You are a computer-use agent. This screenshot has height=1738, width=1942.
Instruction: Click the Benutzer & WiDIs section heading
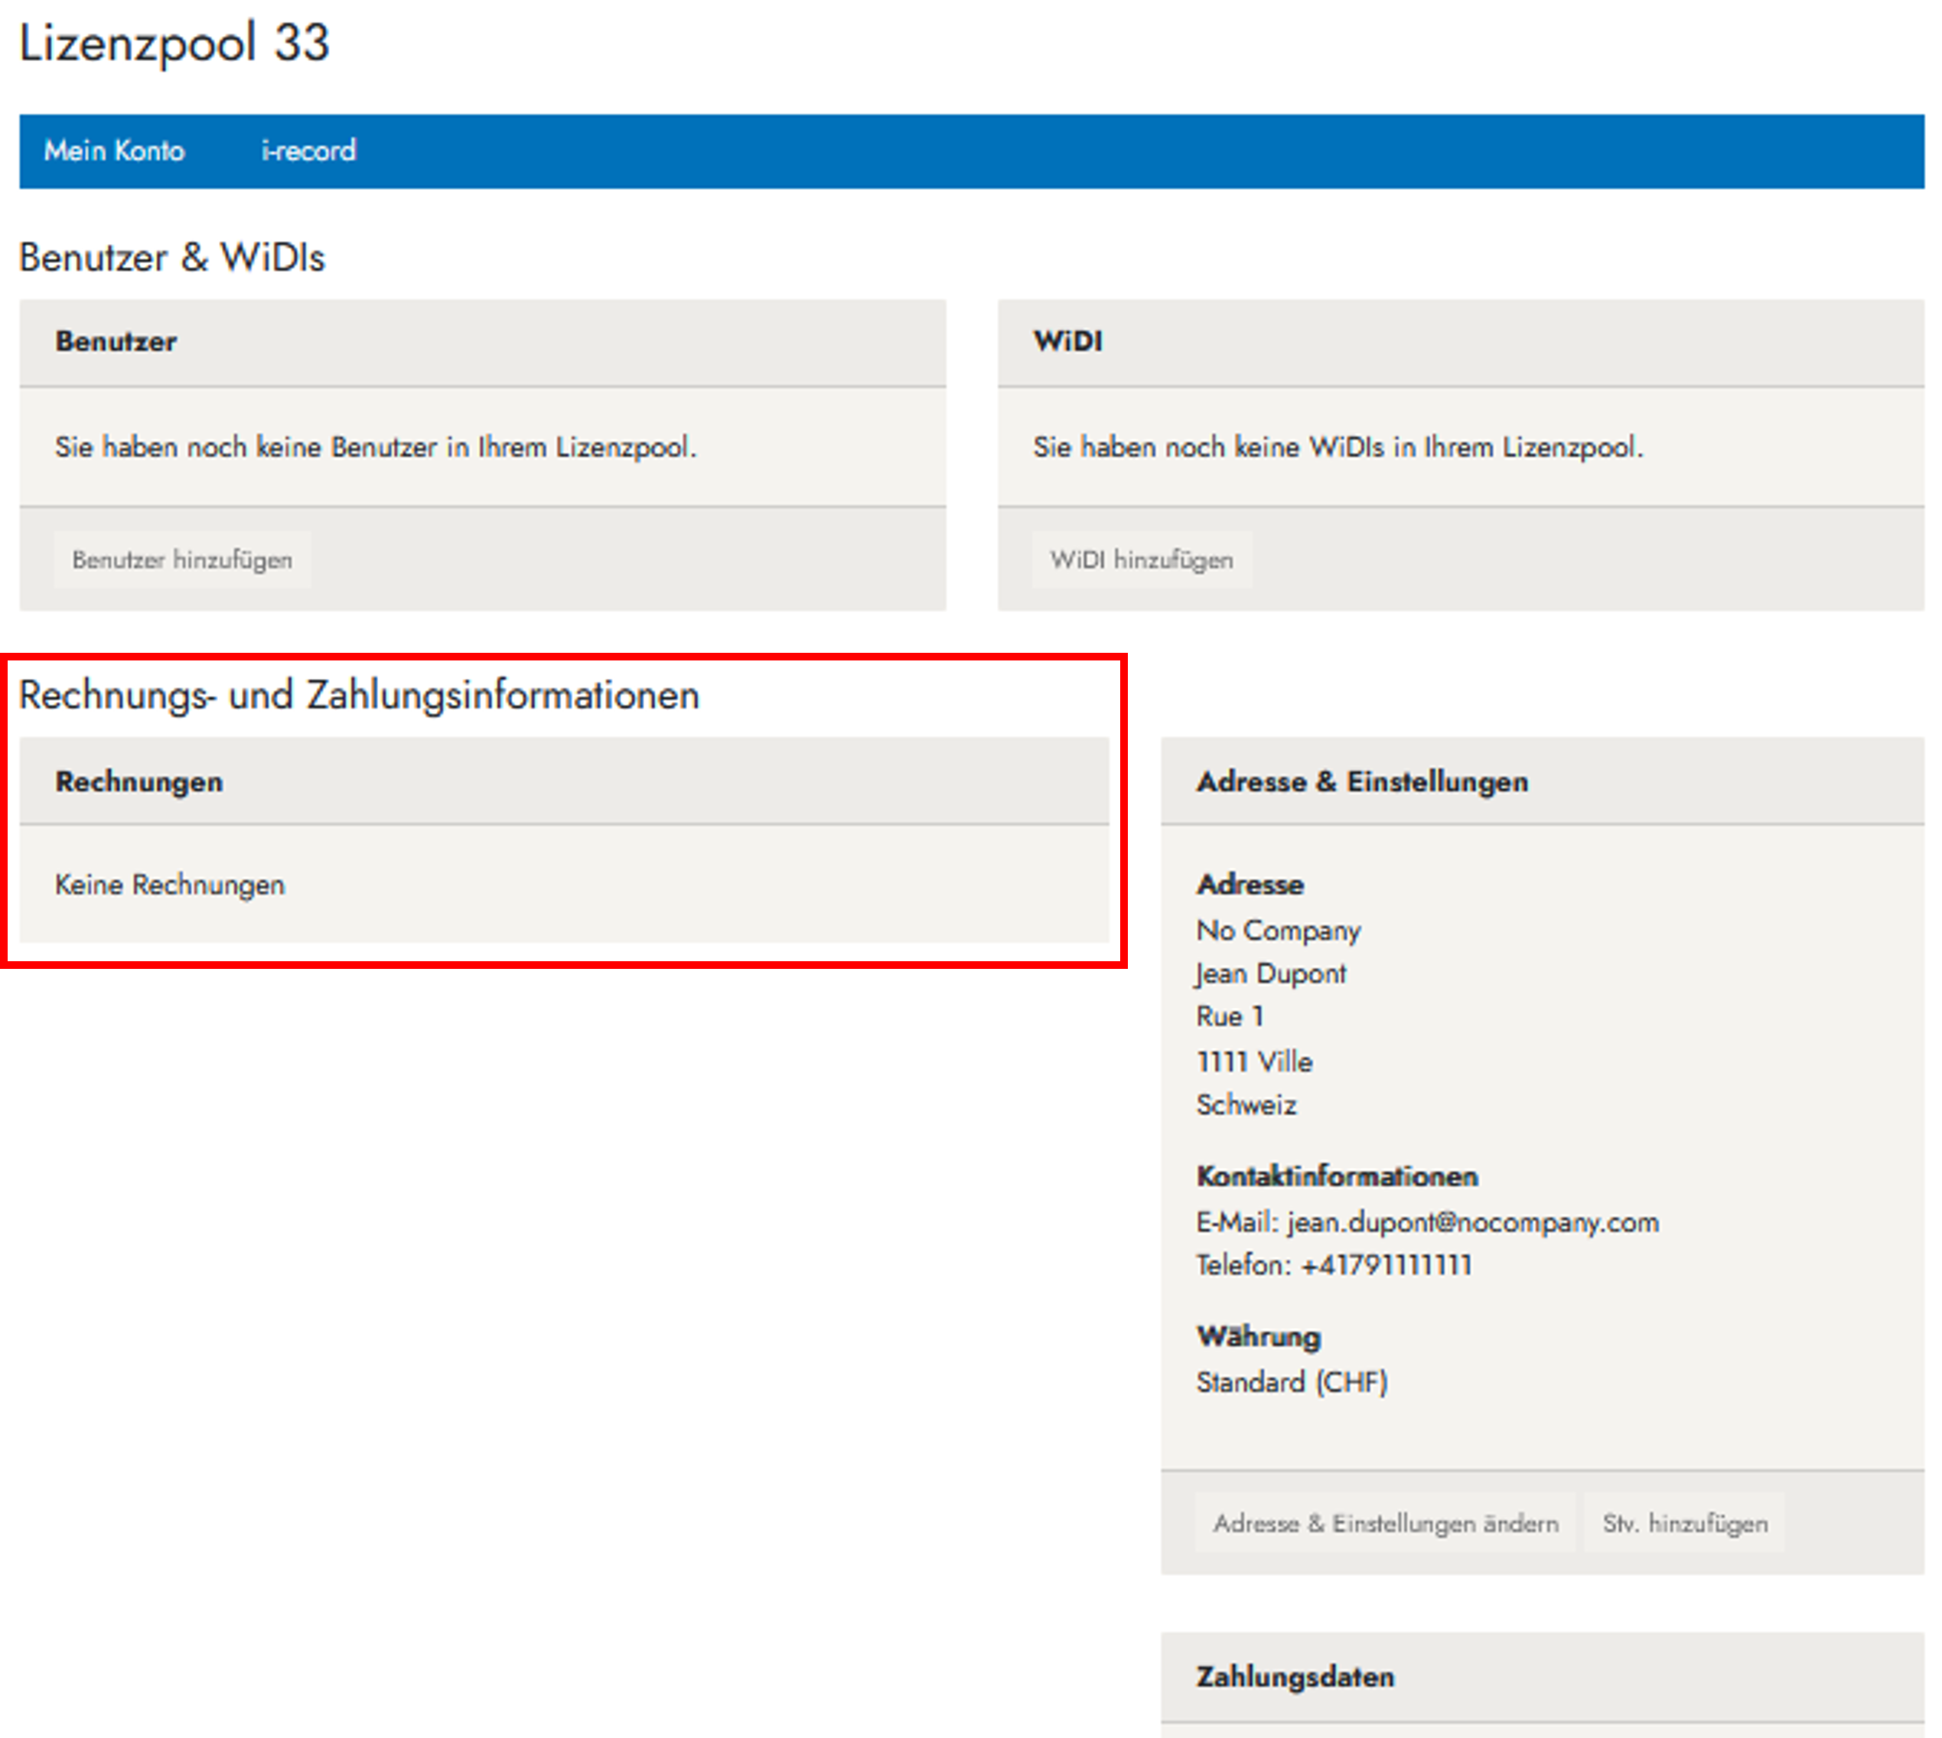tap(172, 258)
